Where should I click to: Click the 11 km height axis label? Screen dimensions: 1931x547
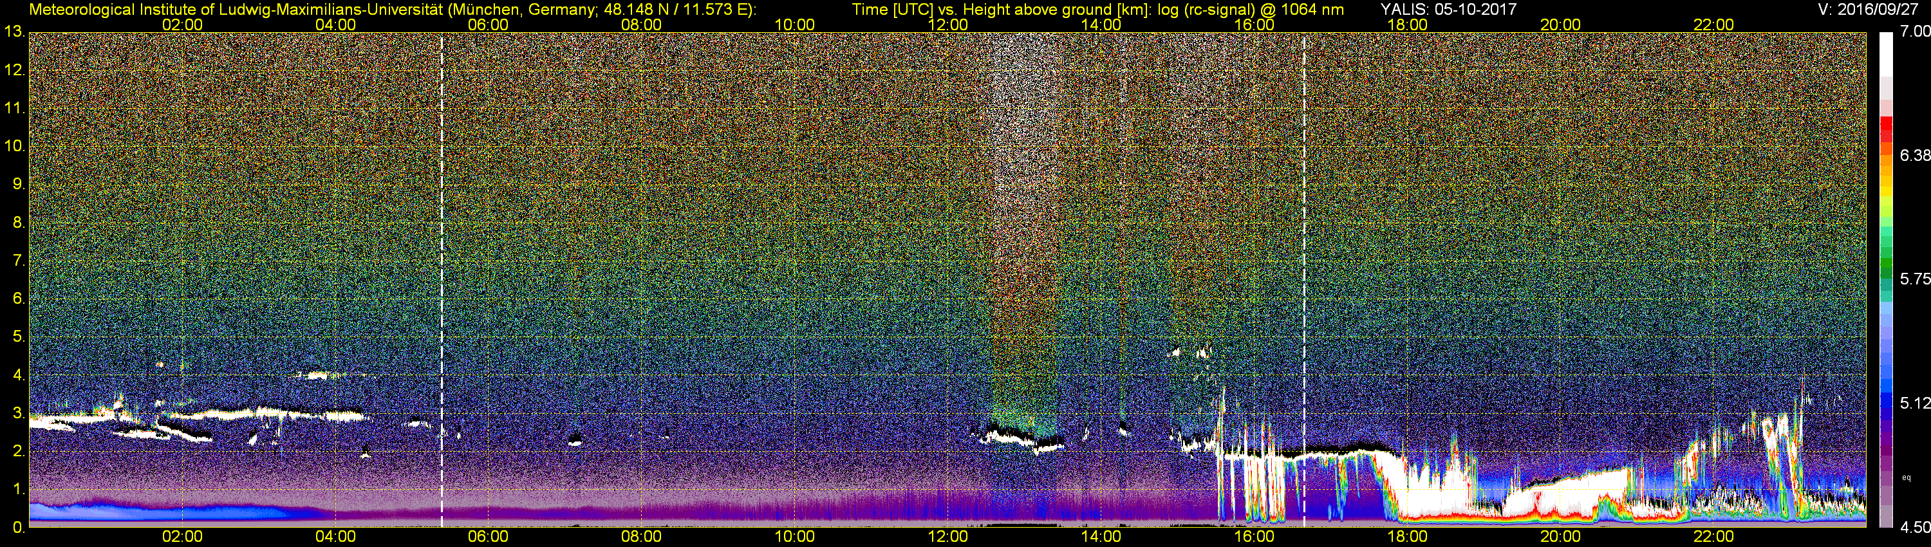click(x=14, y=109)
